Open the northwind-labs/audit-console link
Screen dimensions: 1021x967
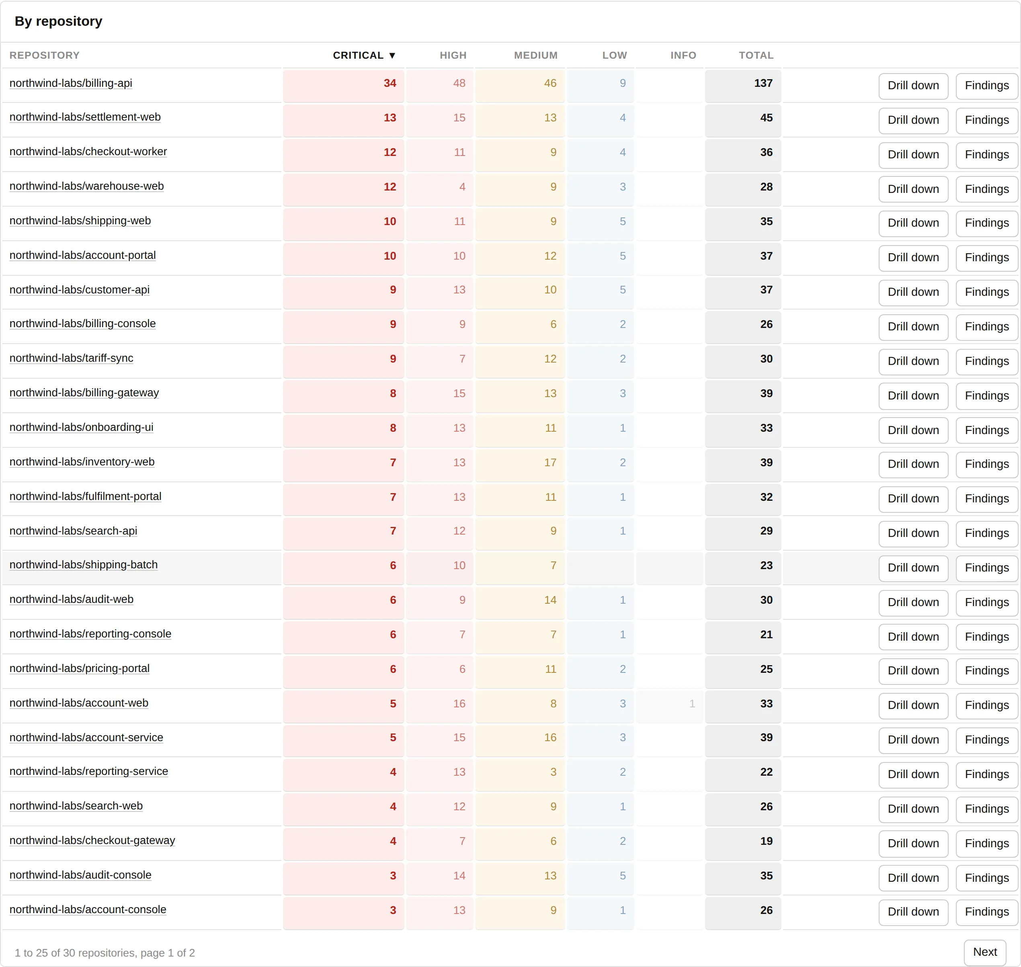[x=80, y=875]
